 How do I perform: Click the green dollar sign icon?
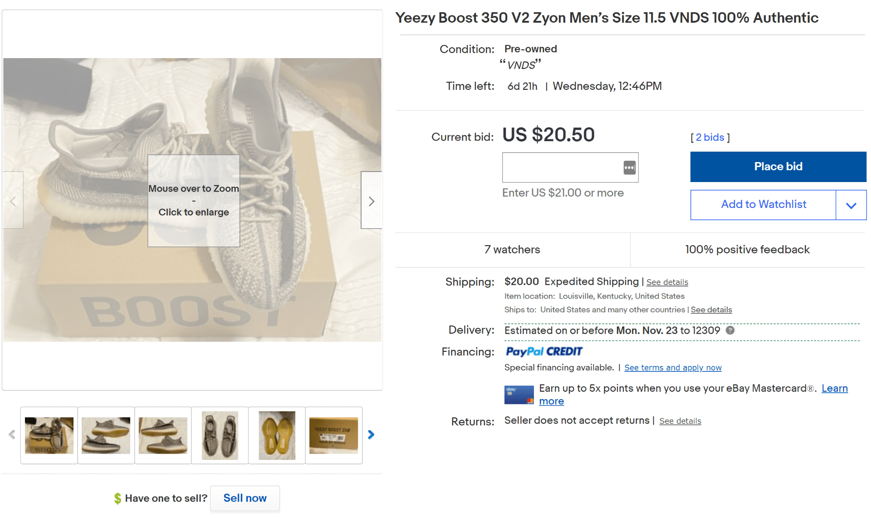117,498
